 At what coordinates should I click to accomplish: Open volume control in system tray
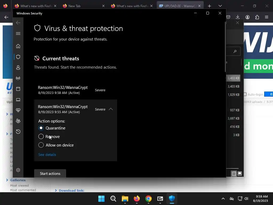pos(246,199)
